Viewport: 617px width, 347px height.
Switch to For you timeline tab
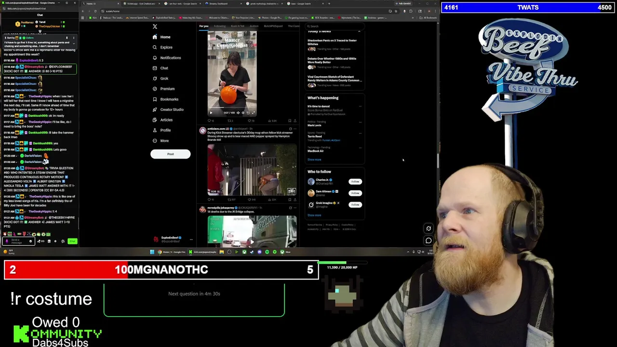tap(204, 26)
